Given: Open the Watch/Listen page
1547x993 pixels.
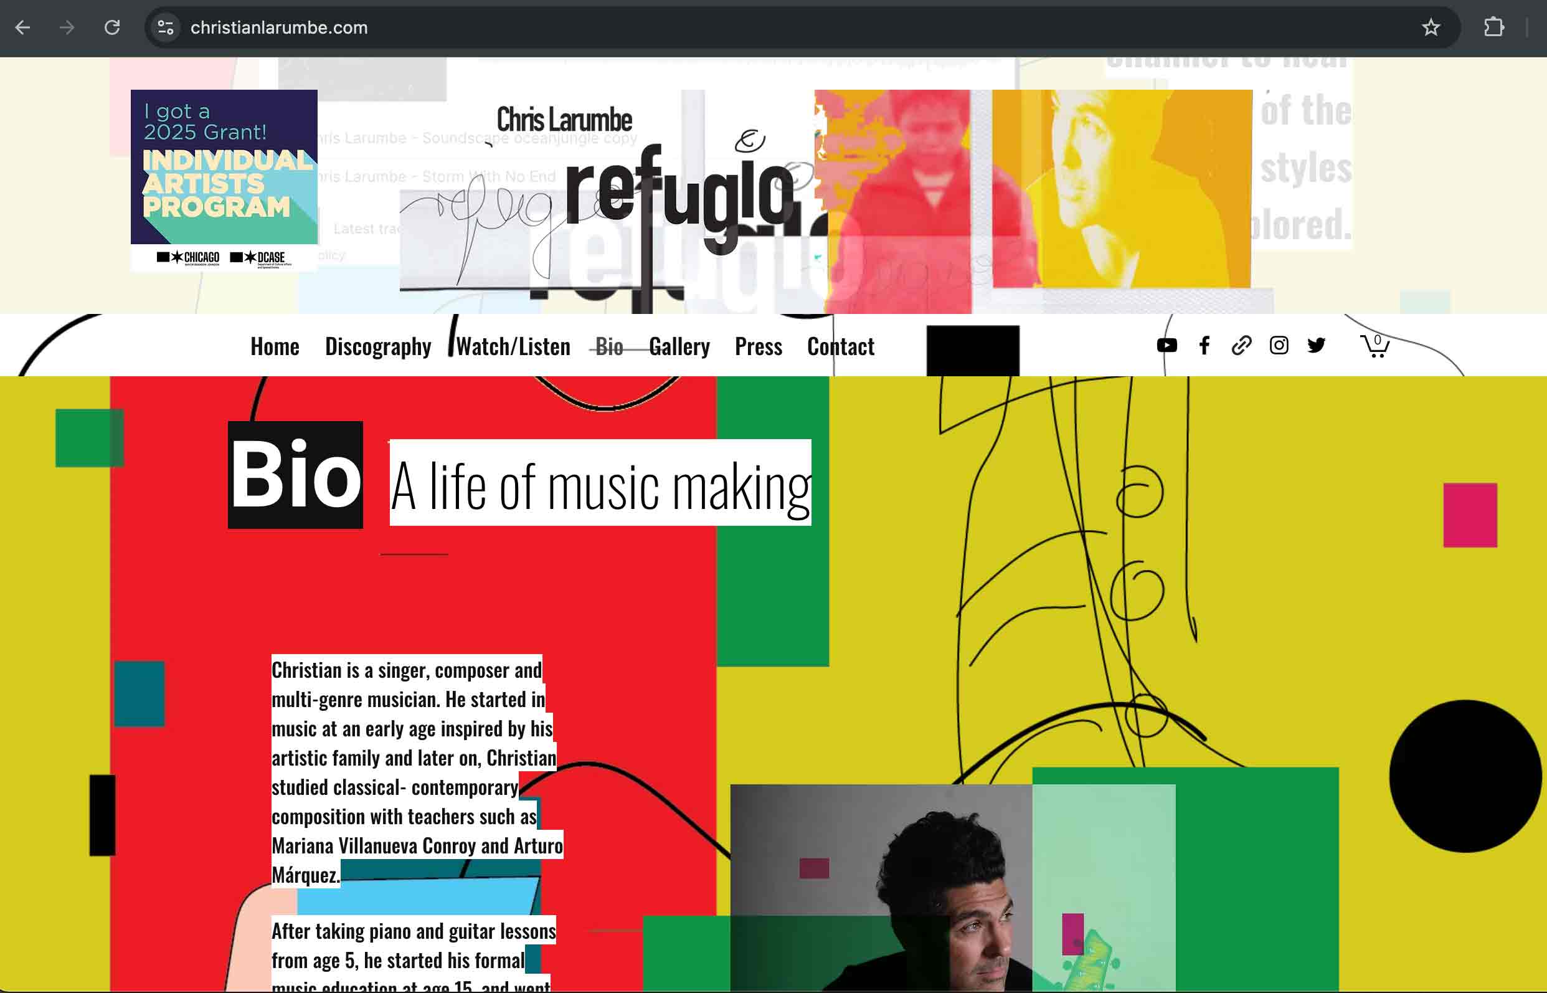Looking at the screenshot, I should pyautogui.click(x=513, y=347).
